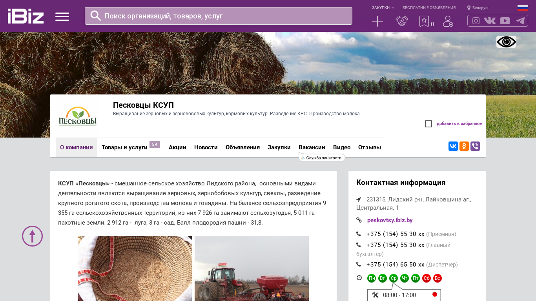Image resolution: width=536 pixels, height=301 pixels.
Task: Click the user registration icon
Action: (x=448, y=21)
